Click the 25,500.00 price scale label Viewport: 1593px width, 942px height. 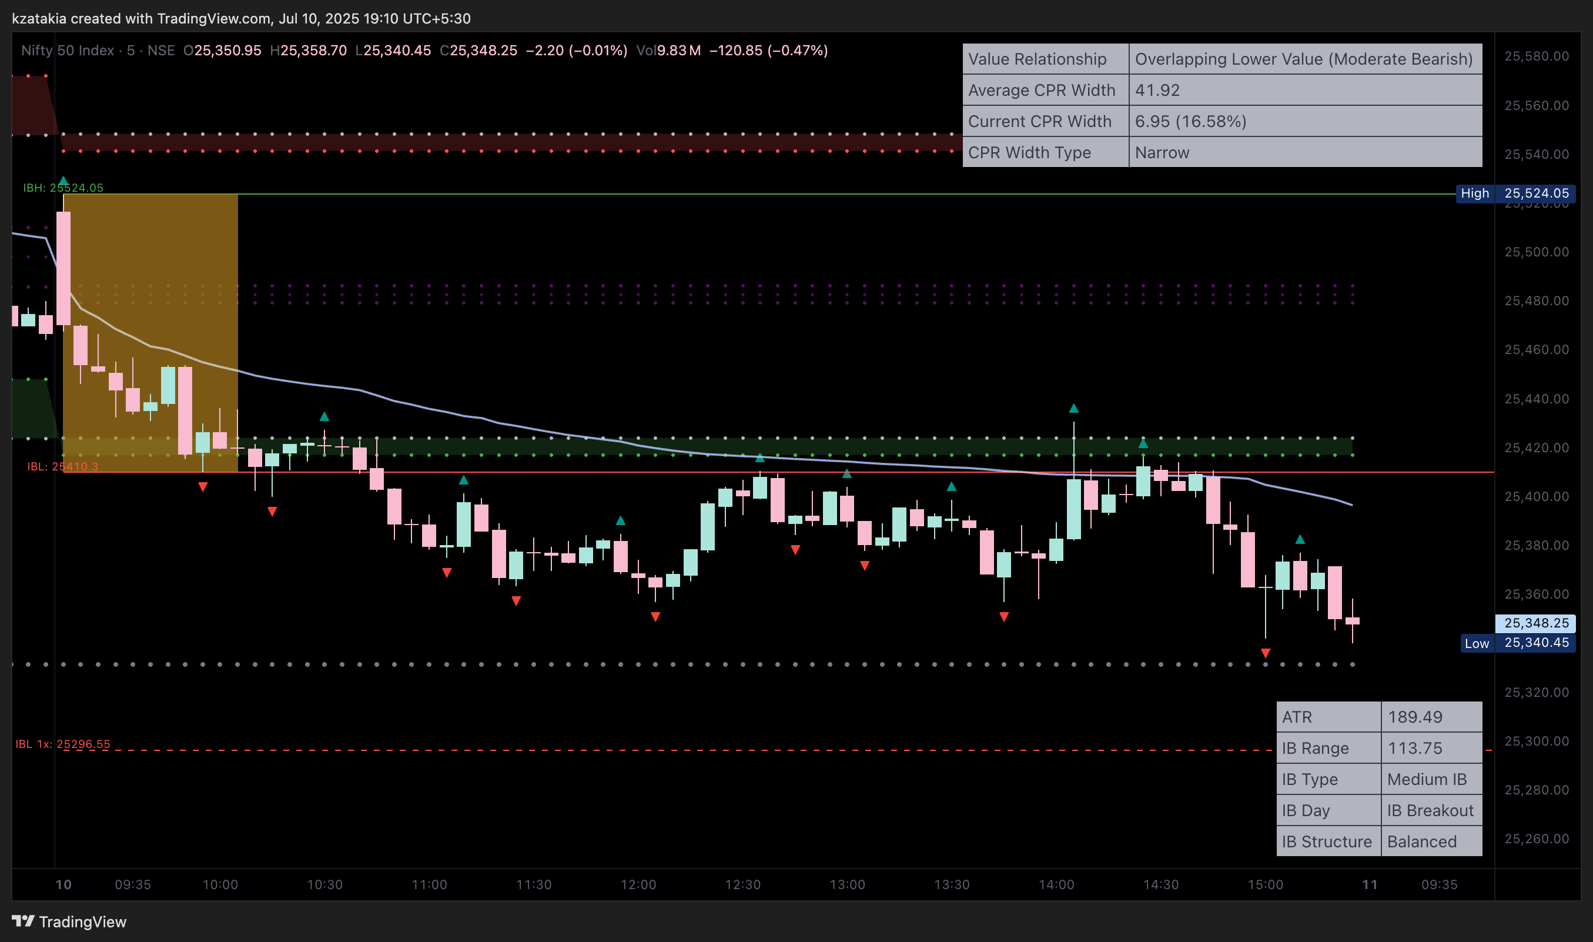tap(1537, 251)
